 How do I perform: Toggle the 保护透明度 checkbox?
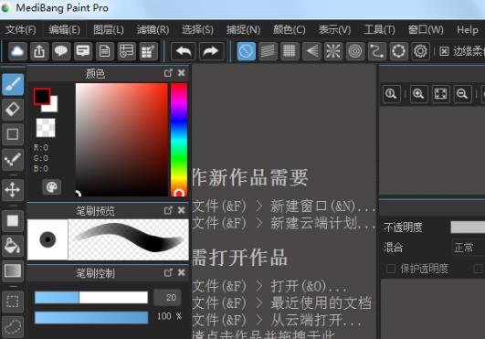[x=391, y=269]
